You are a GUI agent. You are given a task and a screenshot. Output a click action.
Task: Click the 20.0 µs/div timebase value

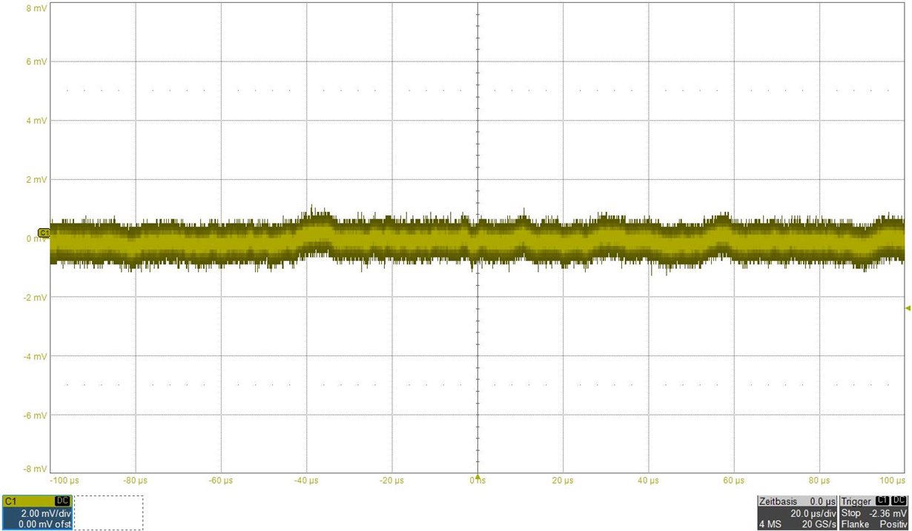[812, 512]
